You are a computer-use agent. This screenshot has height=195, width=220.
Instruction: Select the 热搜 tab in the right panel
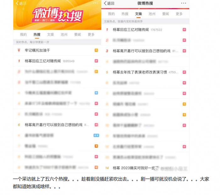click(x=125, y=14)
